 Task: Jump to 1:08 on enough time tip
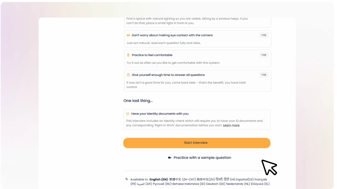(264, 75)
